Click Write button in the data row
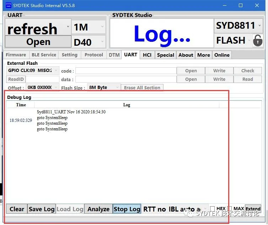The image size is (268, 225). 219,79
